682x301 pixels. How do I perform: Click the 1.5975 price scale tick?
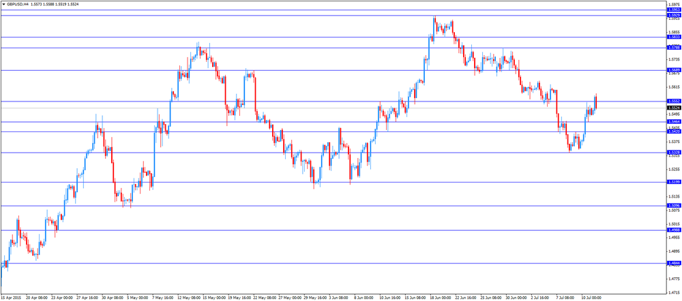point(674,4)
